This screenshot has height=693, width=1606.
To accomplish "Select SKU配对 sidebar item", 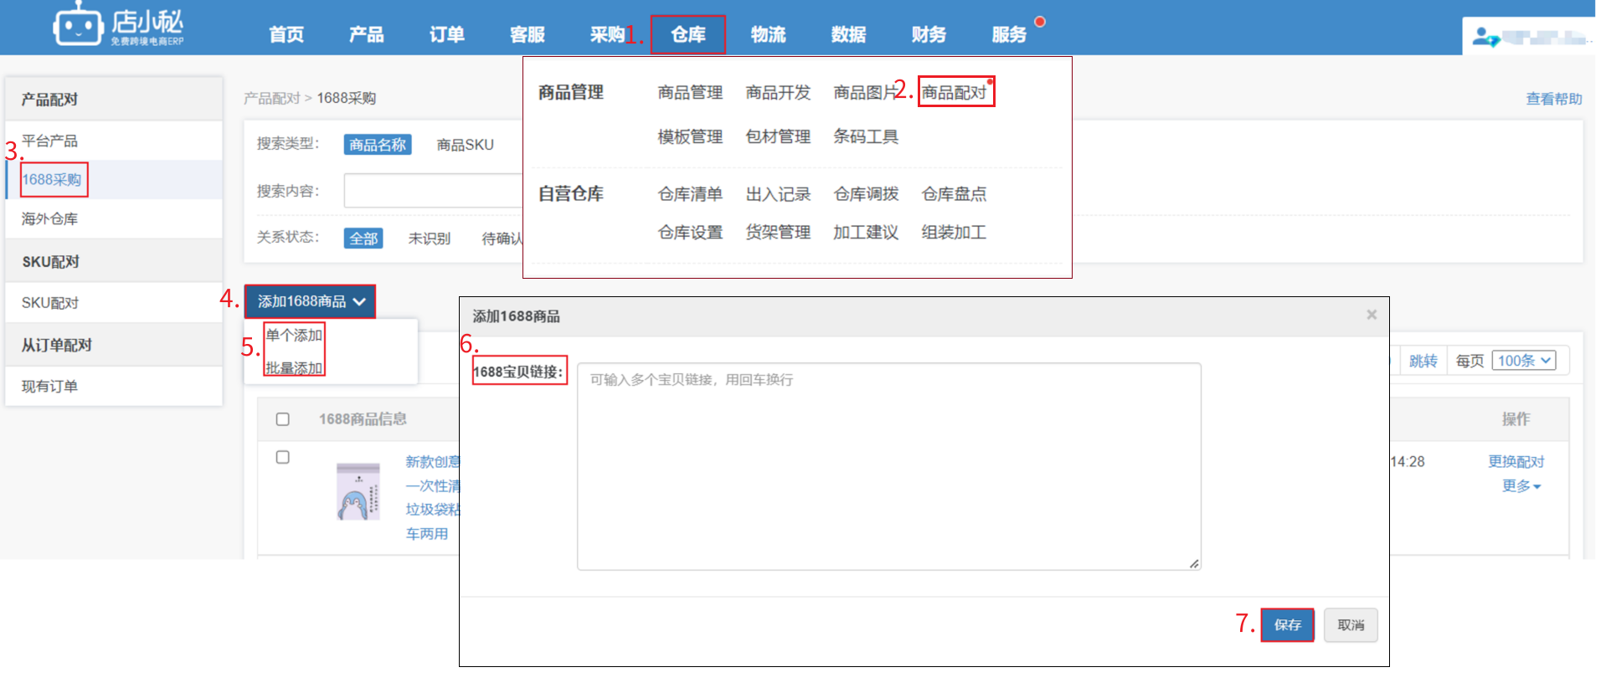I will tap(114, 303).
